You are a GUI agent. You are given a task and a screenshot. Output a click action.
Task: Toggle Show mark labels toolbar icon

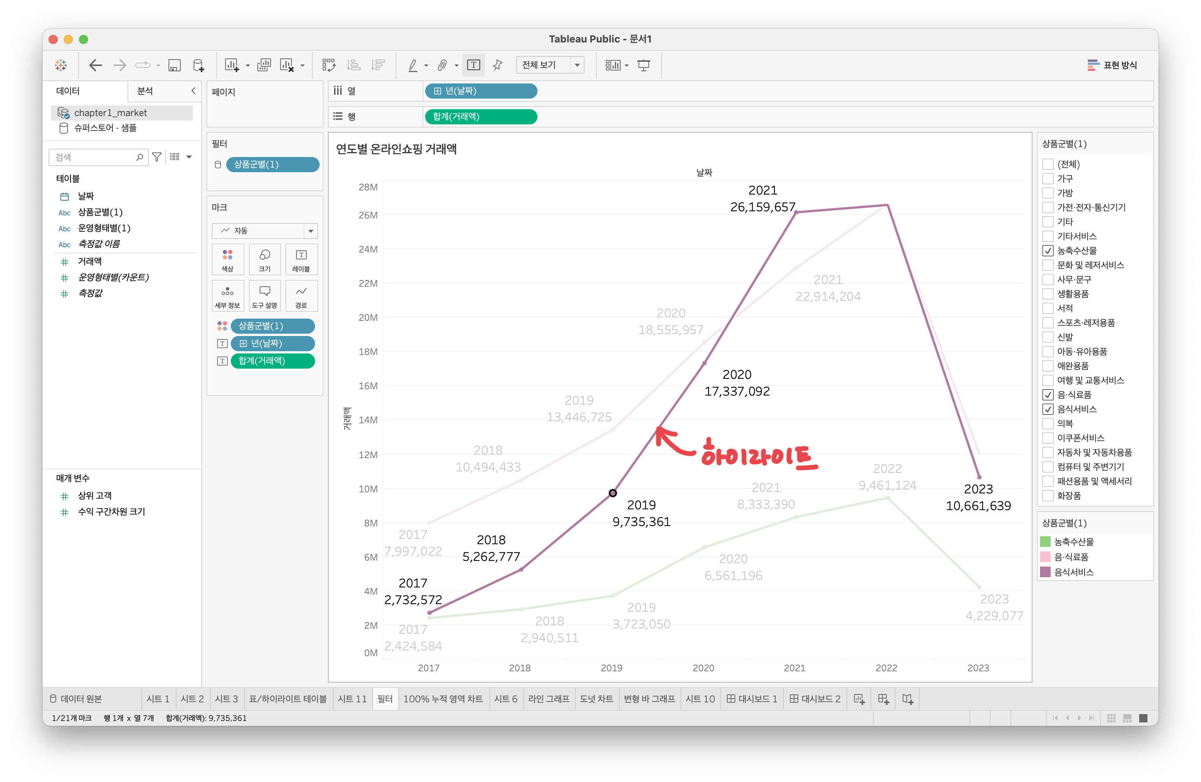(473, 65)
